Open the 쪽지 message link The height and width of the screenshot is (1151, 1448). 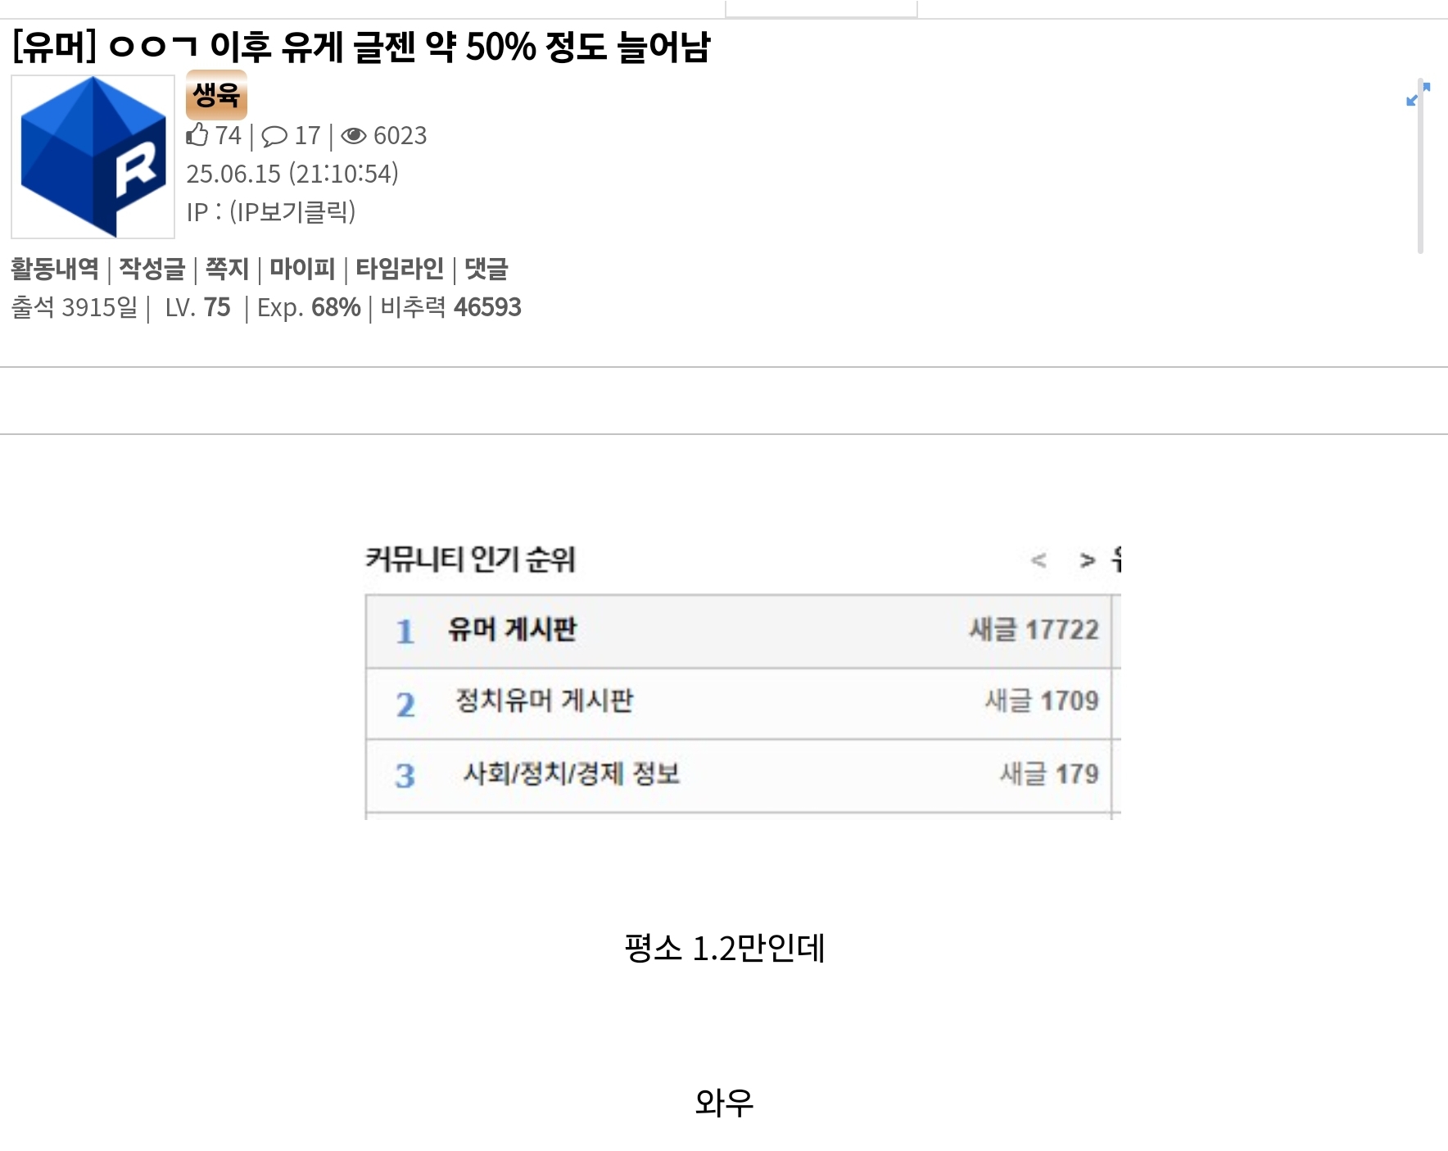227,269
